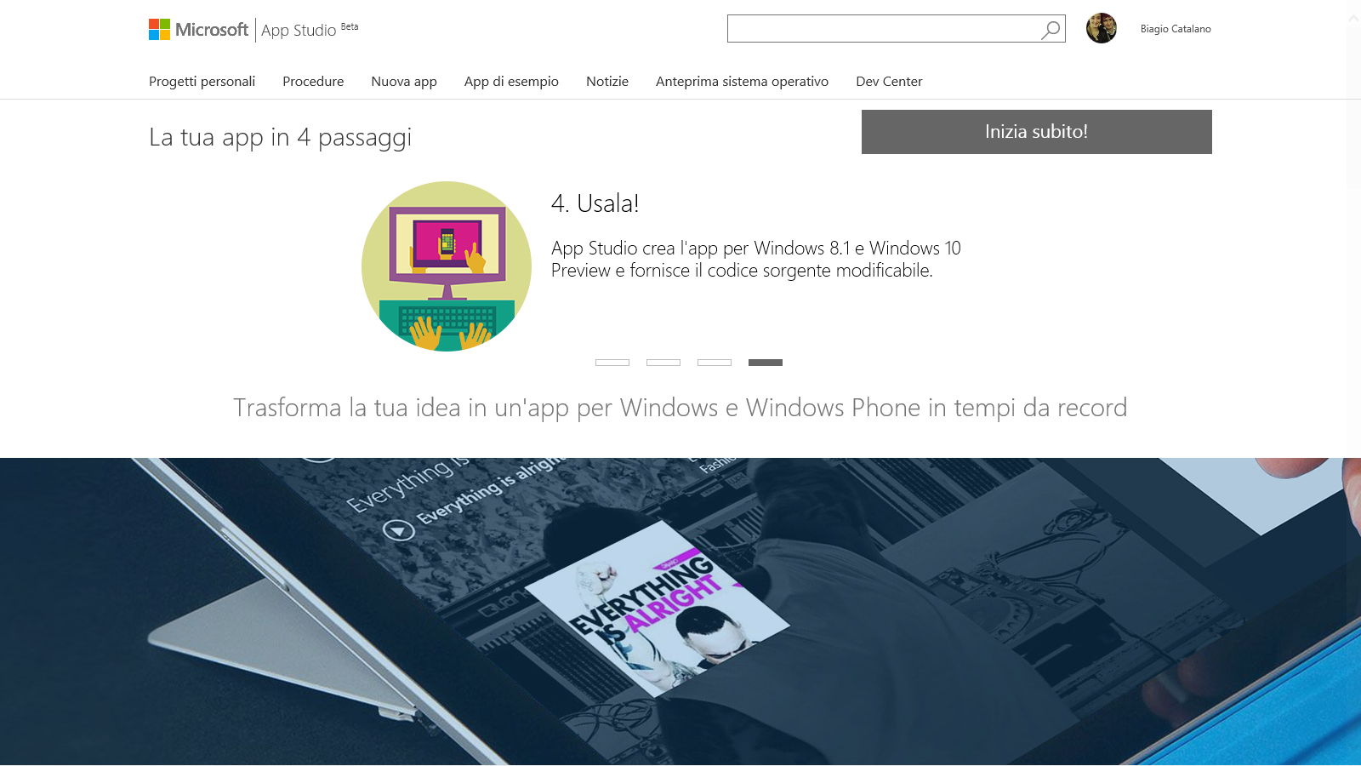1361x766 pixels.
Task: Open the Nuova app menu item
Action: coord(404,82)
